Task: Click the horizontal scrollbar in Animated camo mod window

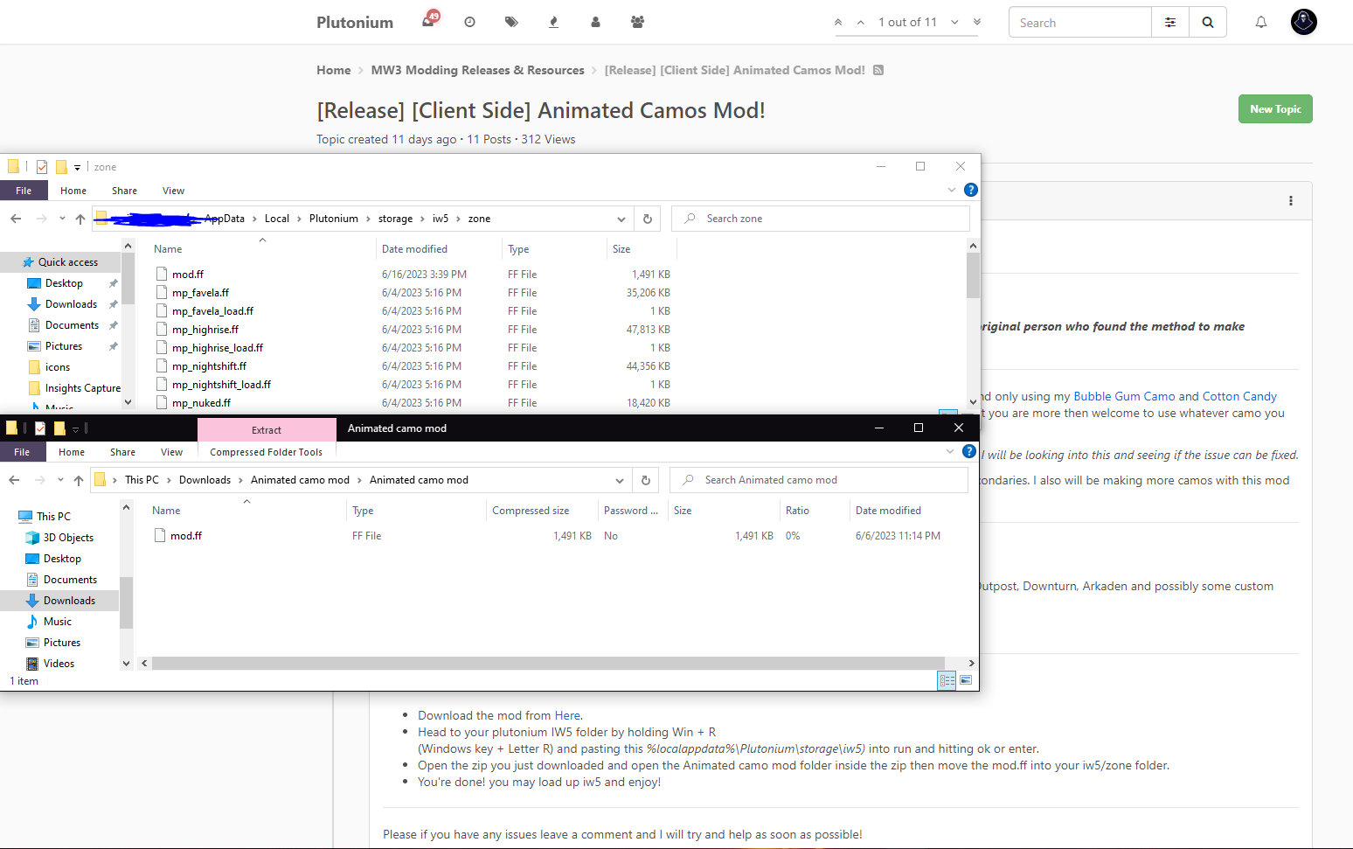Action: pyautogui.click(x=548, y=663)
